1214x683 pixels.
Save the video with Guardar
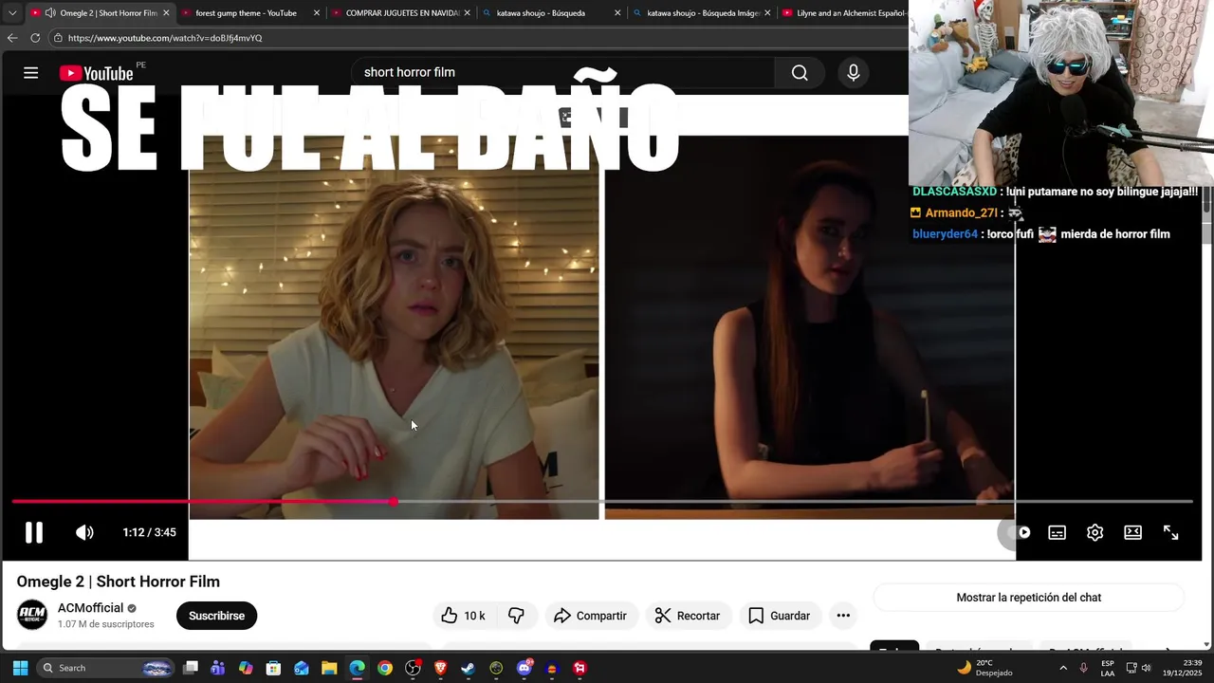pos(779,616)
